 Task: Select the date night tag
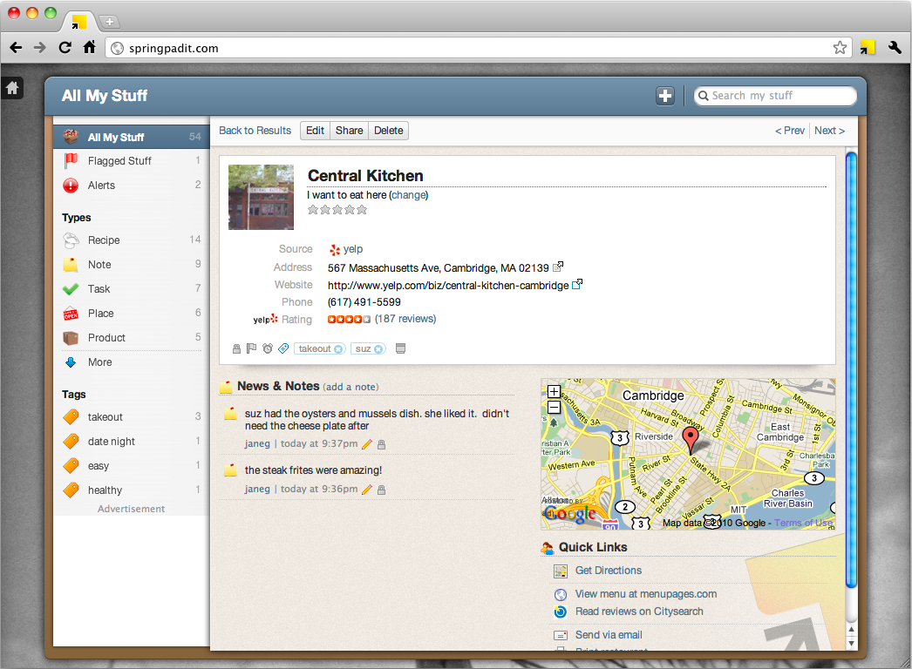[x=132, y=441]
